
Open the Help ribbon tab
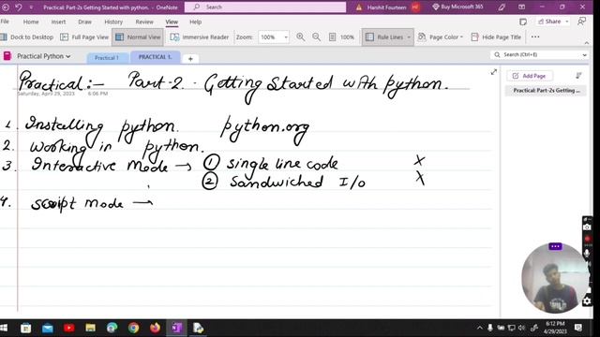coord(196,22)
